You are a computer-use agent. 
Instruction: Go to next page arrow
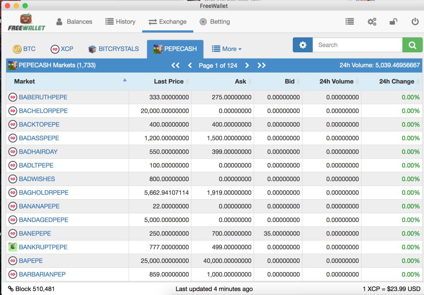pos(247,65)
